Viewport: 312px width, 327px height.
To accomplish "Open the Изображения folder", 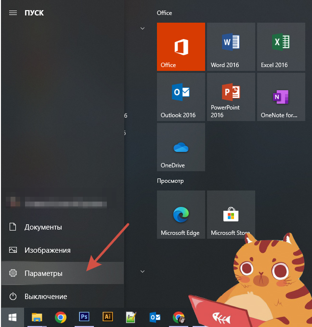I will pyautogui.click(x=47, y=250).
